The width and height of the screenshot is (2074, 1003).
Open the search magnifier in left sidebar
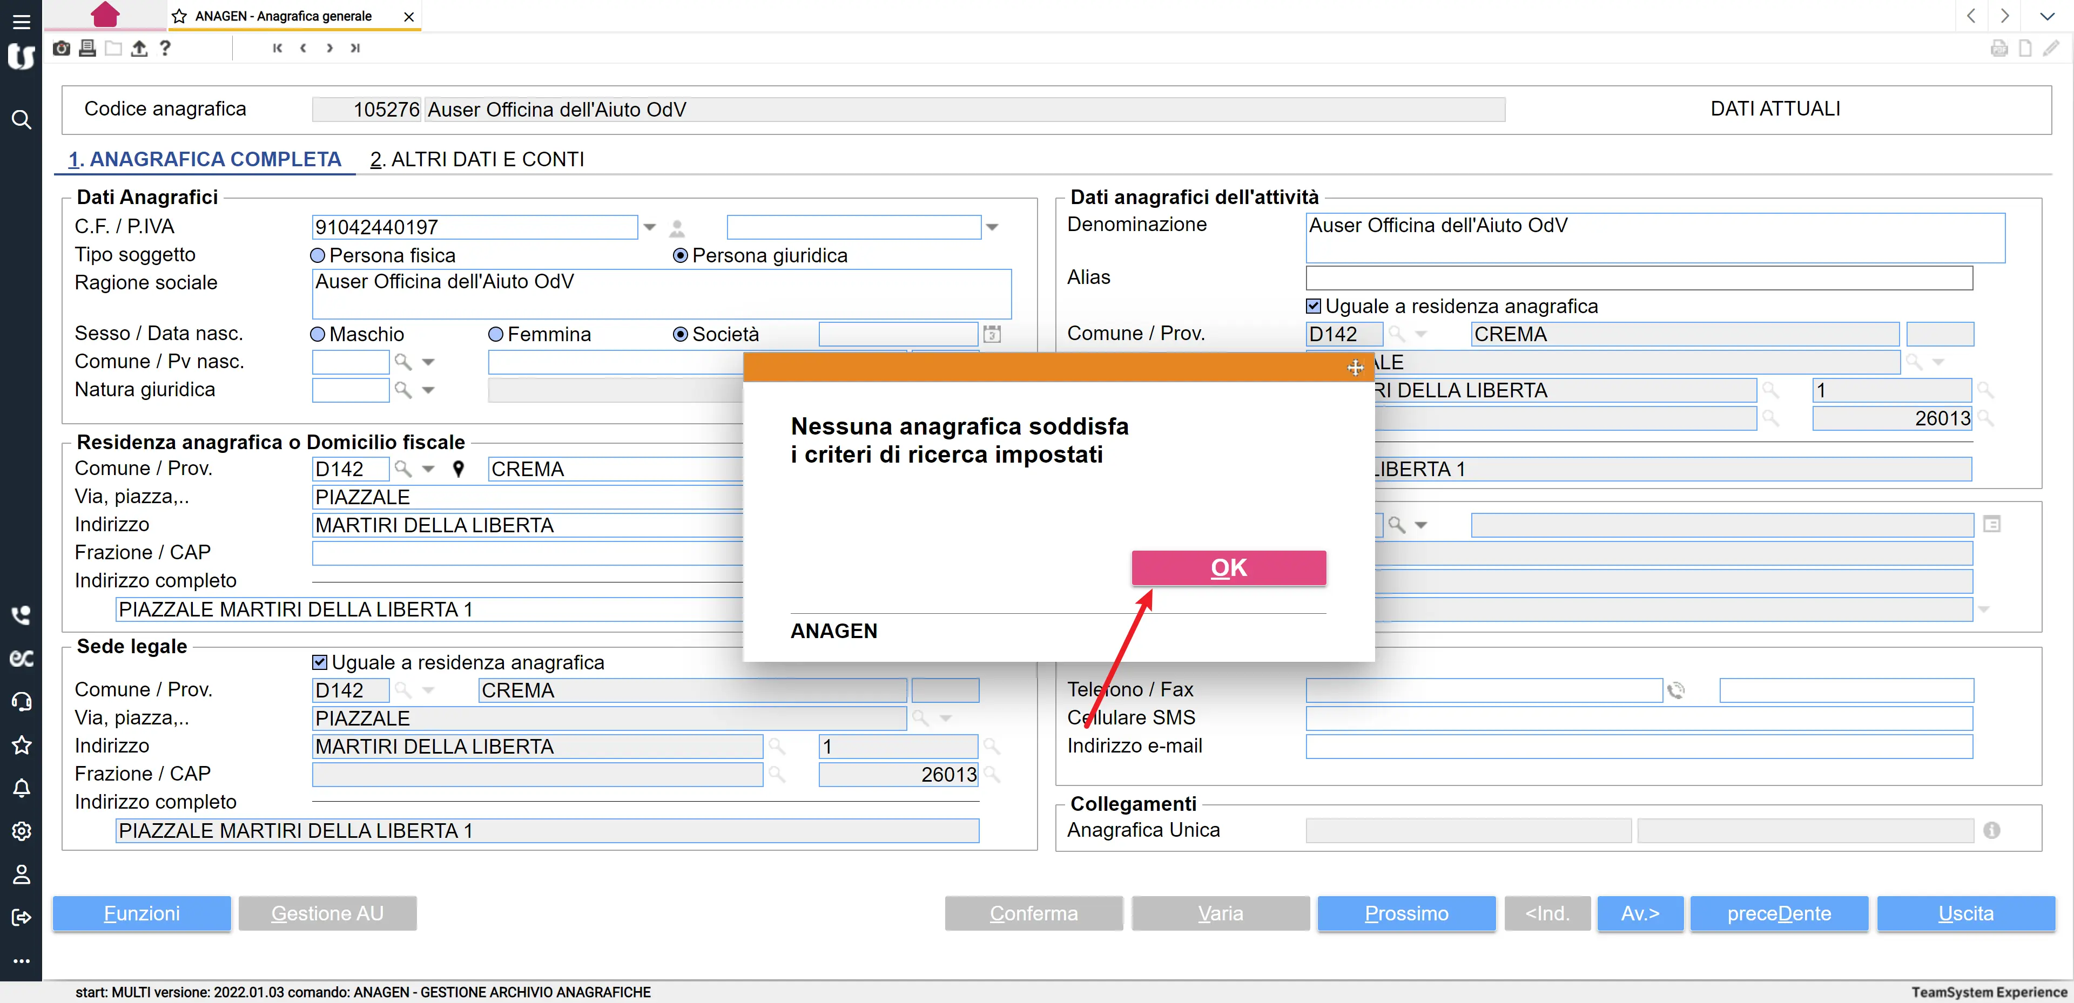21,120
